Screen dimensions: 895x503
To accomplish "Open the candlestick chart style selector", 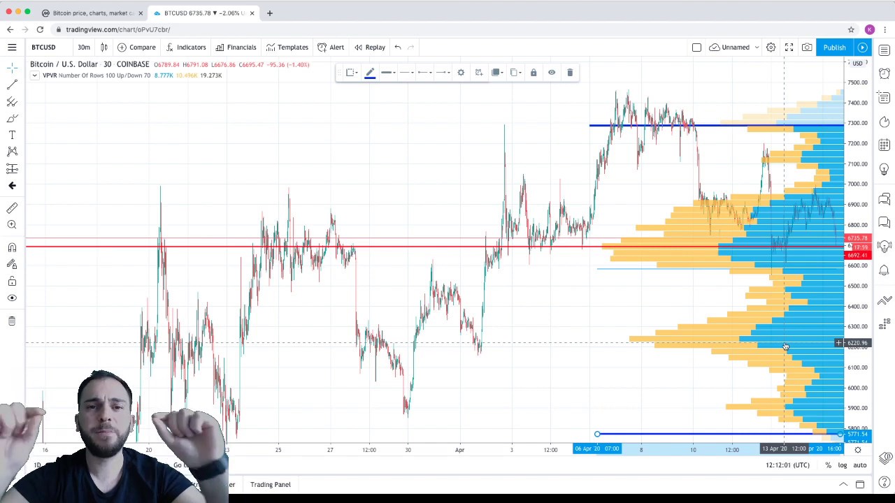I will coord(103,47).
